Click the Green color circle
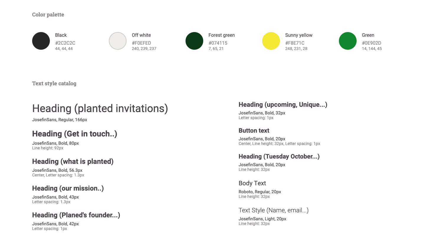The image size is (433, 240). [x=348, y=41]
